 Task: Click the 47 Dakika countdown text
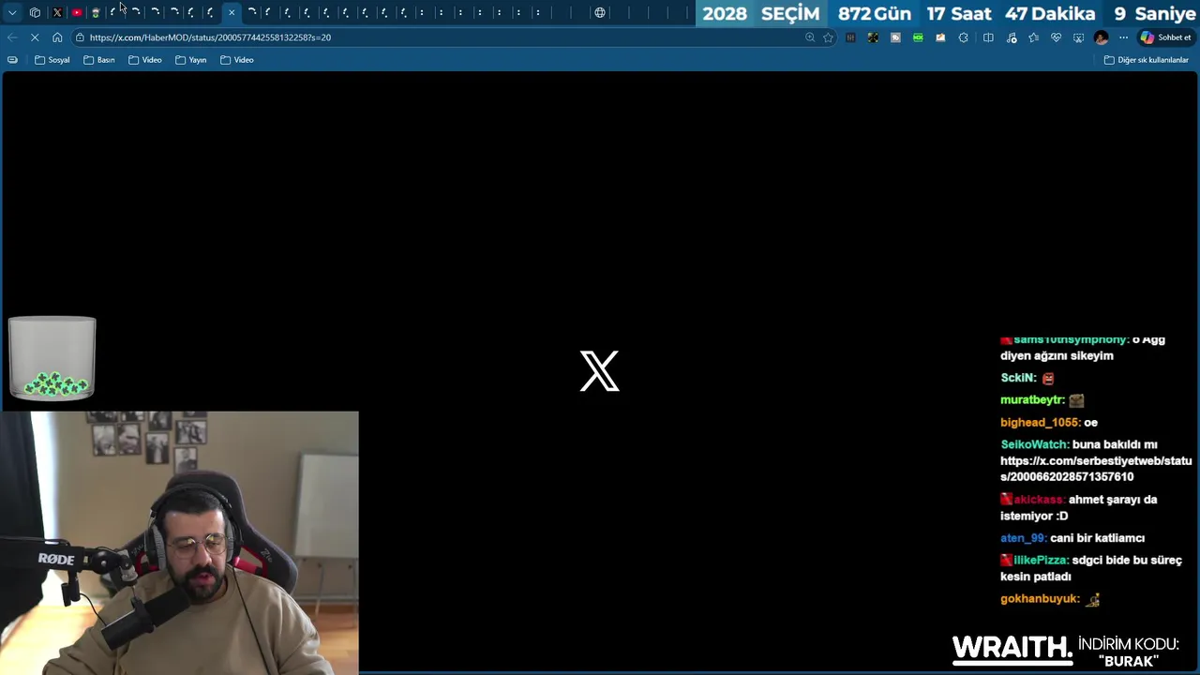click(1050, 14)
